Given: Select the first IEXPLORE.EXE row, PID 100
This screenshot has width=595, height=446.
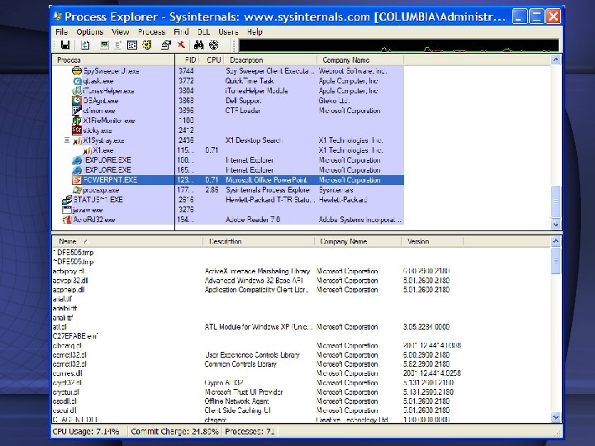Looking at the screenshot, I should (228, 160).
